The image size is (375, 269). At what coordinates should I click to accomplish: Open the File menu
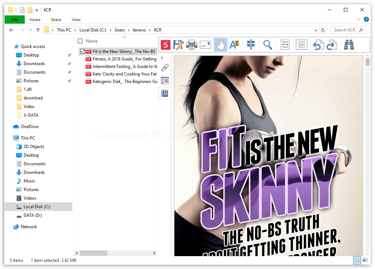[x=15, y=20]
